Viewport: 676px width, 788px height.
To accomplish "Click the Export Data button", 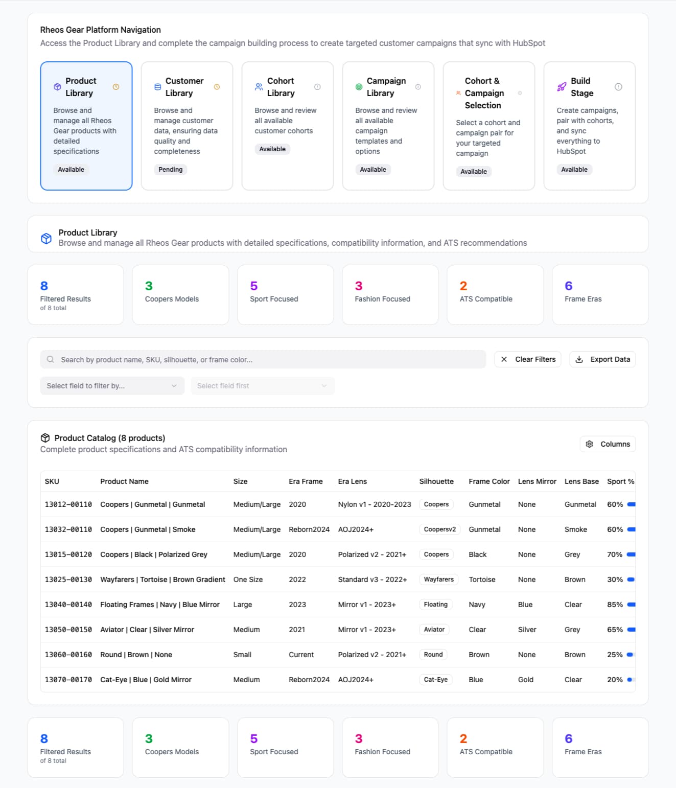I will (602, 359).
